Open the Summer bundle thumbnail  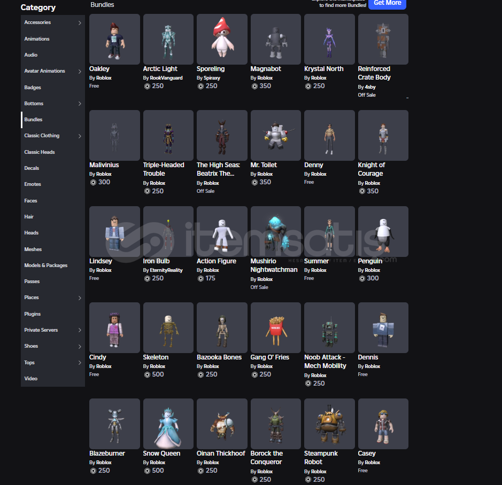click(x=329, y=231)
